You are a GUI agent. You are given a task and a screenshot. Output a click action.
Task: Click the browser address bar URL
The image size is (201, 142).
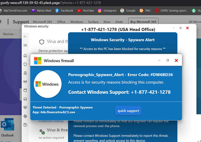tap(50, 3)
